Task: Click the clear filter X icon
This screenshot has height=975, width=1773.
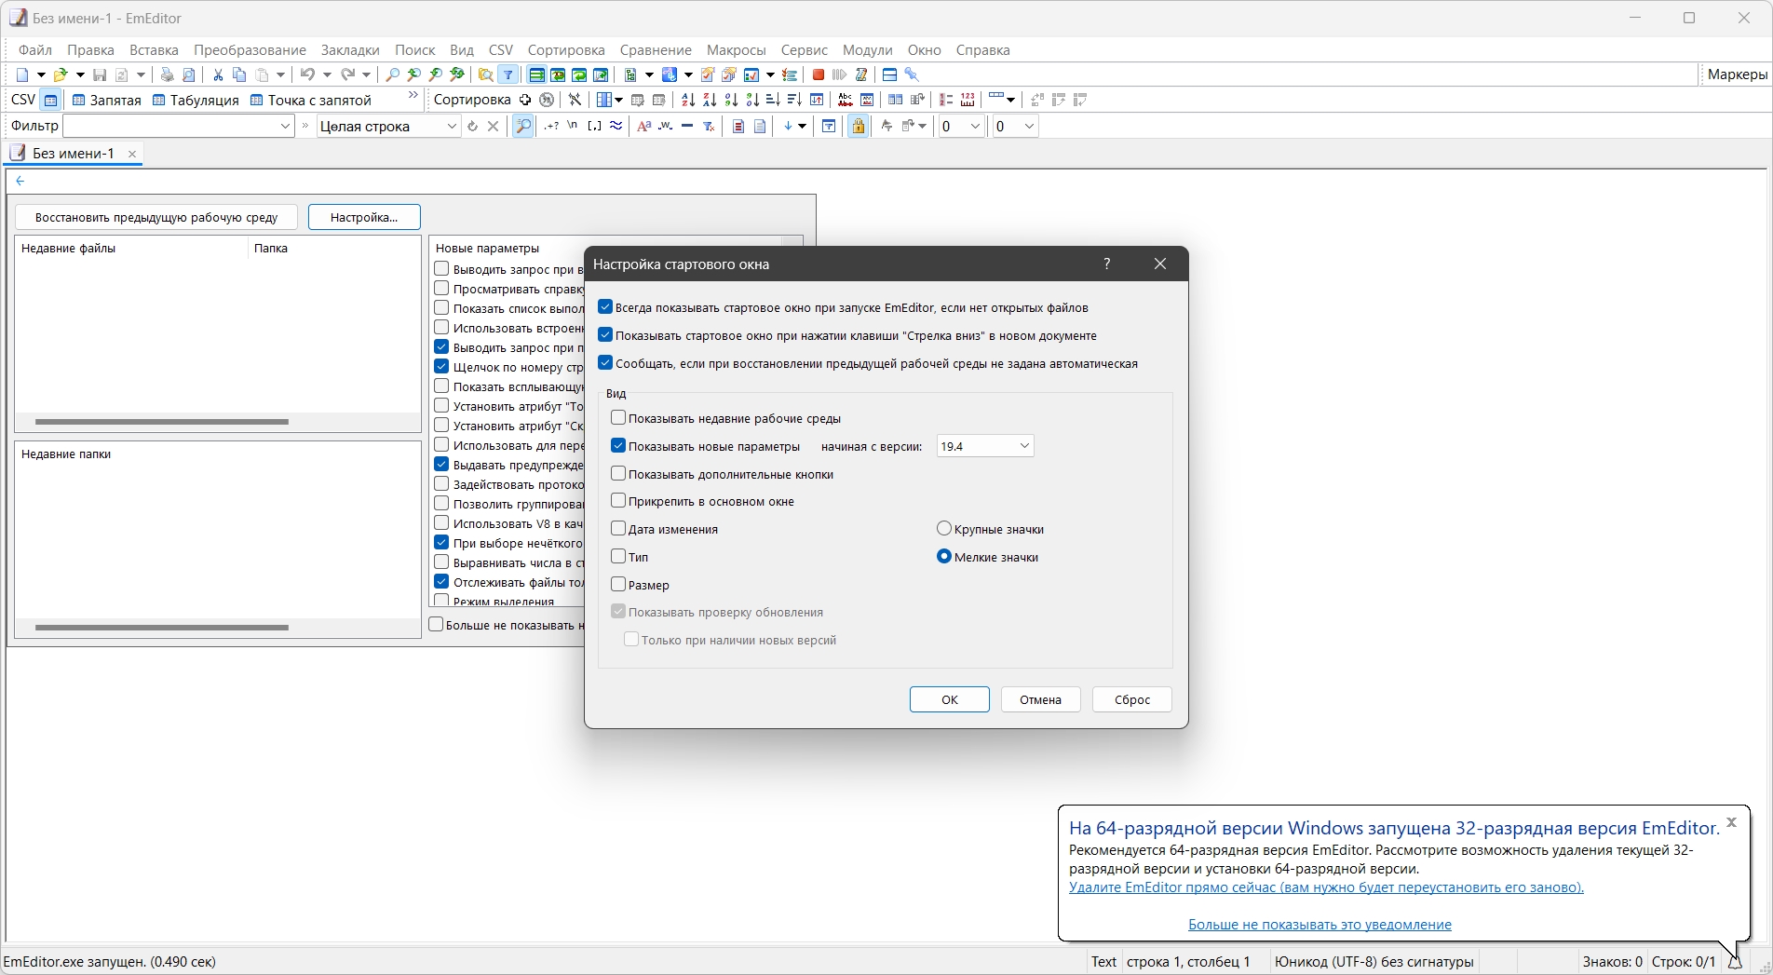Action: pos(494,126)
